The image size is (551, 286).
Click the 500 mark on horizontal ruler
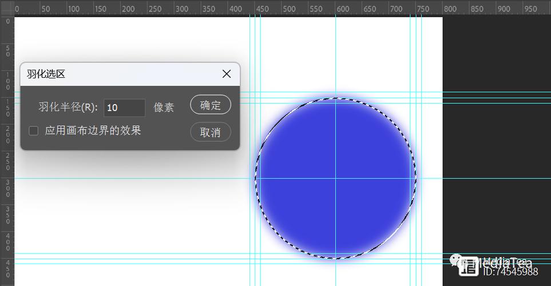coord(289,9)
